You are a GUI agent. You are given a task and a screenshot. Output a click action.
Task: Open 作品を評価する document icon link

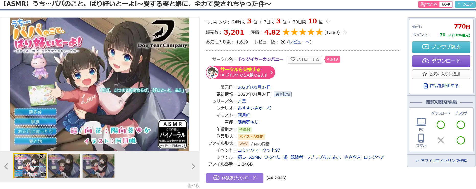pyautogui.click(x=441, y=86)
